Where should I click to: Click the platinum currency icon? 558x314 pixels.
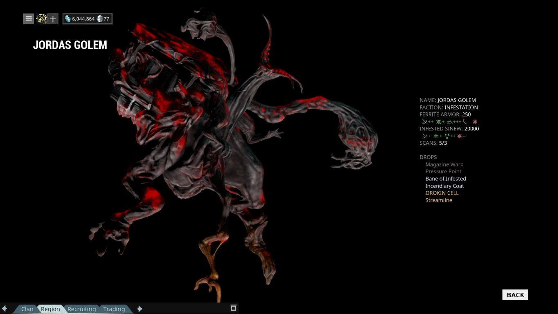click(100, 19)
